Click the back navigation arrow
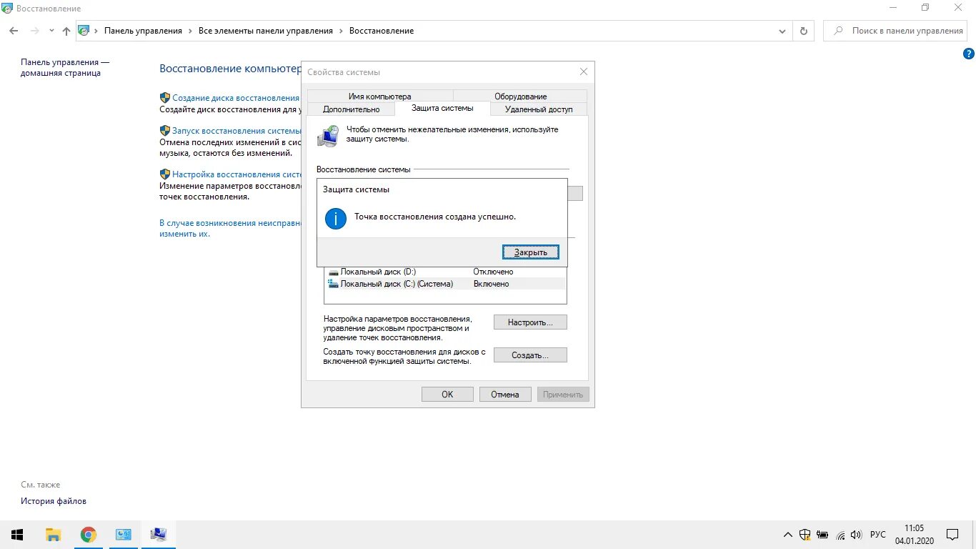This screenshot has width=976, height=549. pos(14,31)
